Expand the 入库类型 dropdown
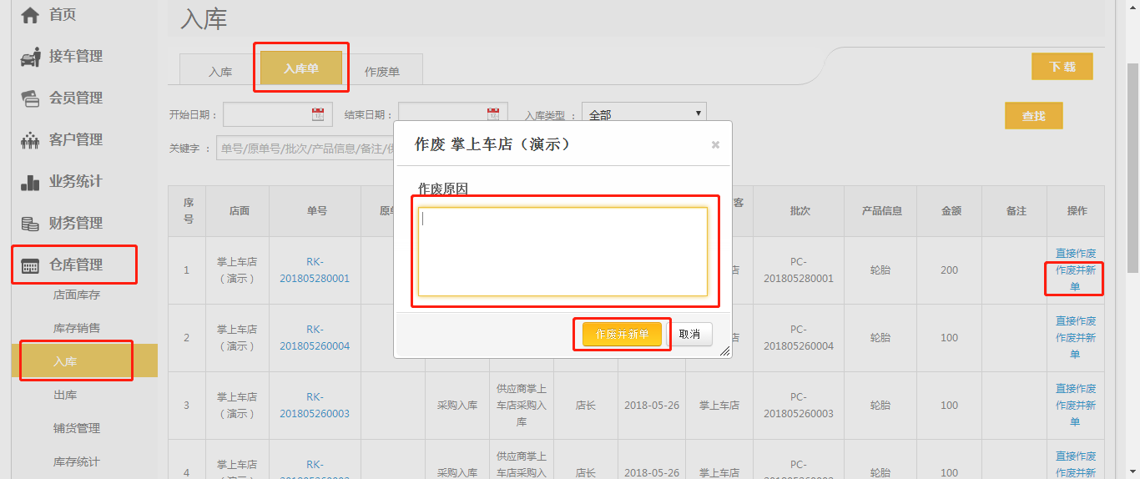This screenshot has height=479, width=1140. (x=643, y=114)
